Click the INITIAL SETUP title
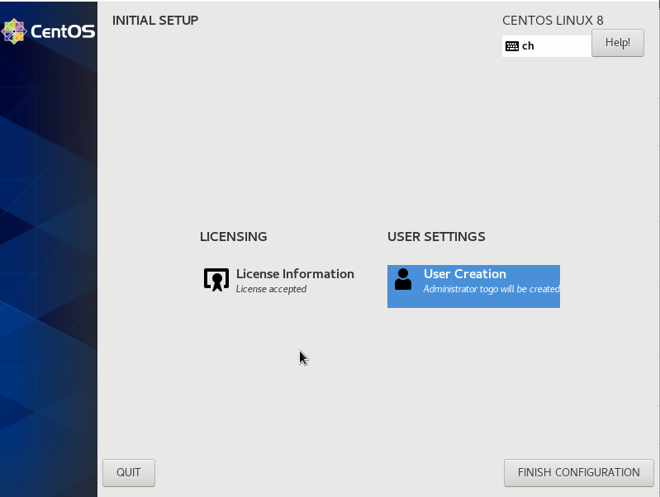The height and width of the screenshot is (497, 660). point(155,20)
